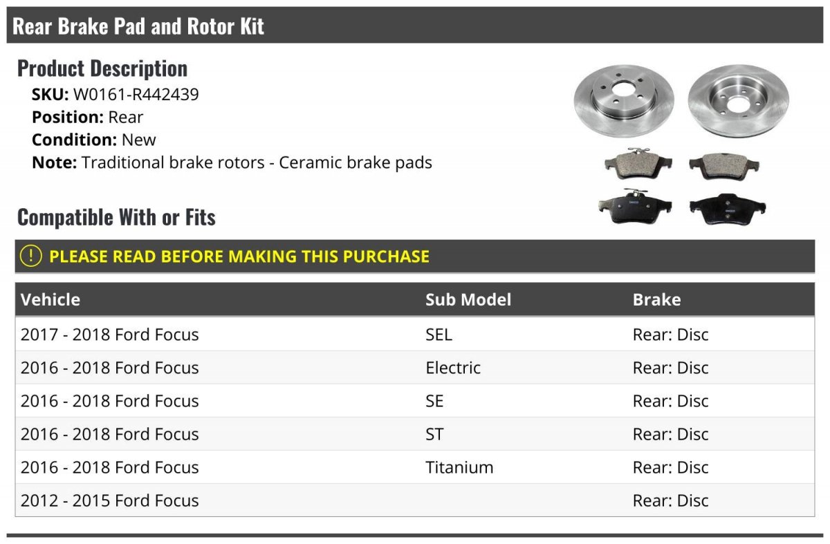Click the right brake rotor image

739,101
